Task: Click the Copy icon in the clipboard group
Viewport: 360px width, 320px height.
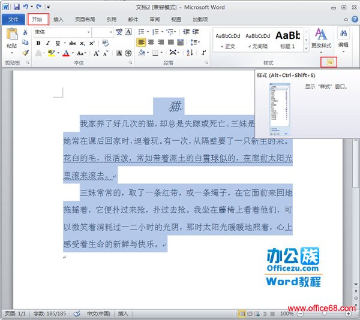Action: [25, 42]
